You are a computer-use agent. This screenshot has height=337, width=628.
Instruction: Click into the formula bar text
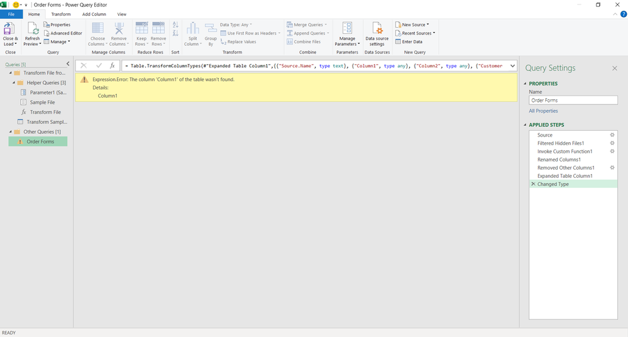pos(314,66)
